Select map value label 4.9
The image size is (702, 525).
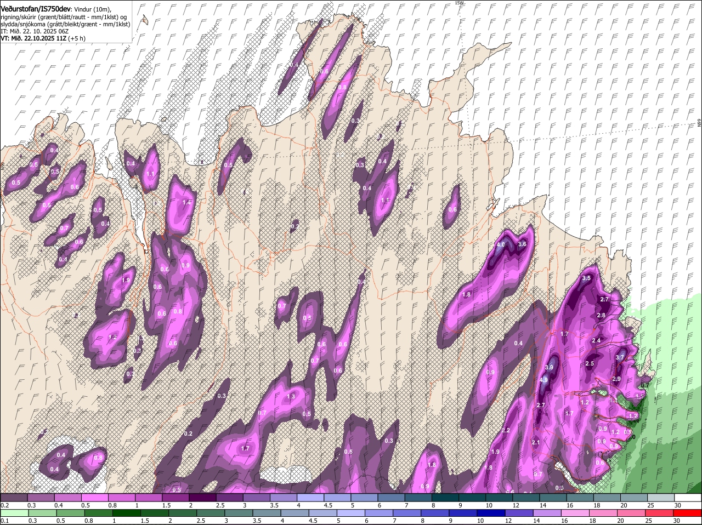[x=544, y=380]
